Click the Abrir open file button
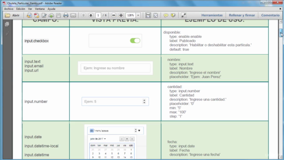284x160 pixels. 12,16
